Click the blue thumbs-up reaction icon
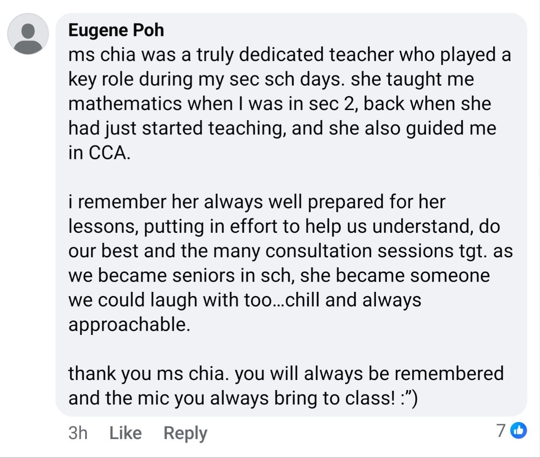Viewport: 540px width, 458px height. pos(519,431)
